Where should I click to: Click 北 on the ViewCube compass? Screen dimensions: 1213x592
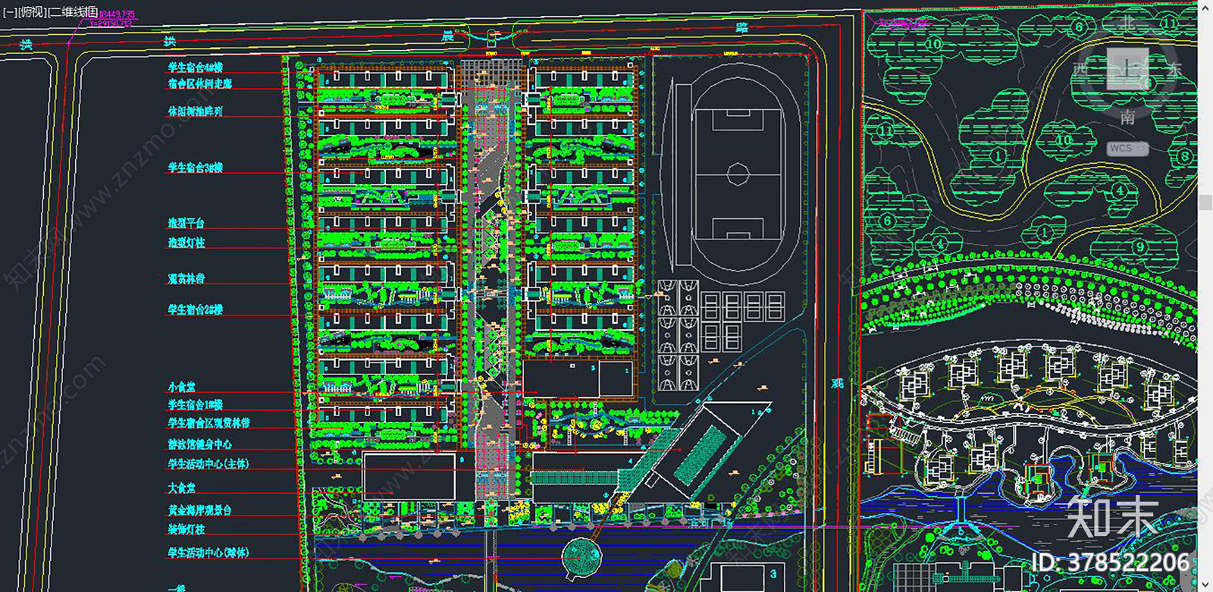tap(1127, 23)
